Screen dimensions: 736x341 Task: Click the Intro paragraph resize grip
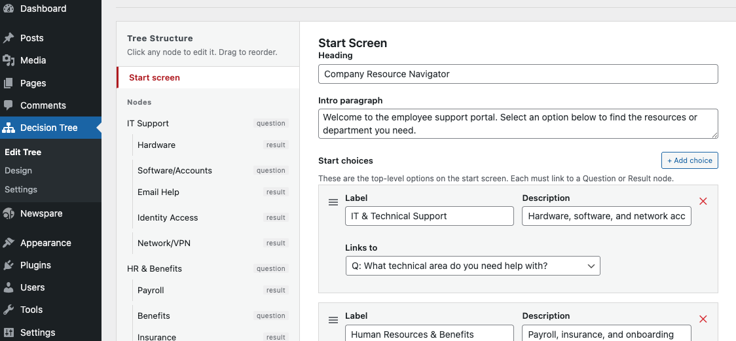coord(714,135)
